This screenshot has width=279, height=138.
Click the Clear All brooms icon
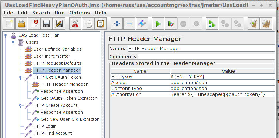point(266,23)
